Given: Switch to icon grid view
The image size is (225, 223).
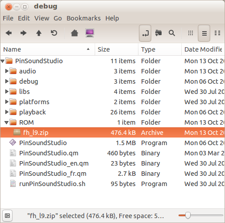Looking at the screenshot, I should (x=191, y=33).
